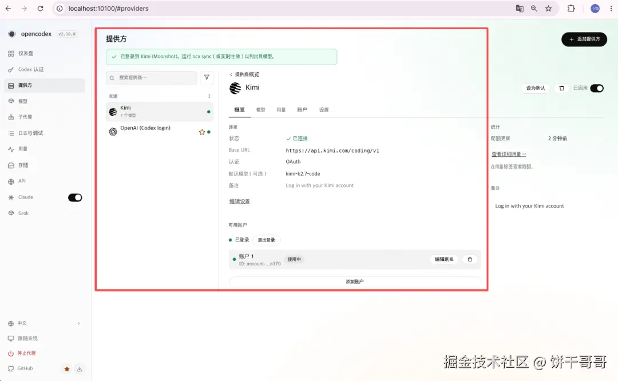
Task: Click the translate page icon
Action: [x=520, y=8]
